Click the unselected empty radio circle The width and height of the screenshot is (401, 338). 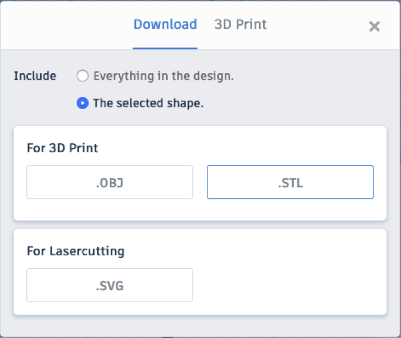pos(83,76)
